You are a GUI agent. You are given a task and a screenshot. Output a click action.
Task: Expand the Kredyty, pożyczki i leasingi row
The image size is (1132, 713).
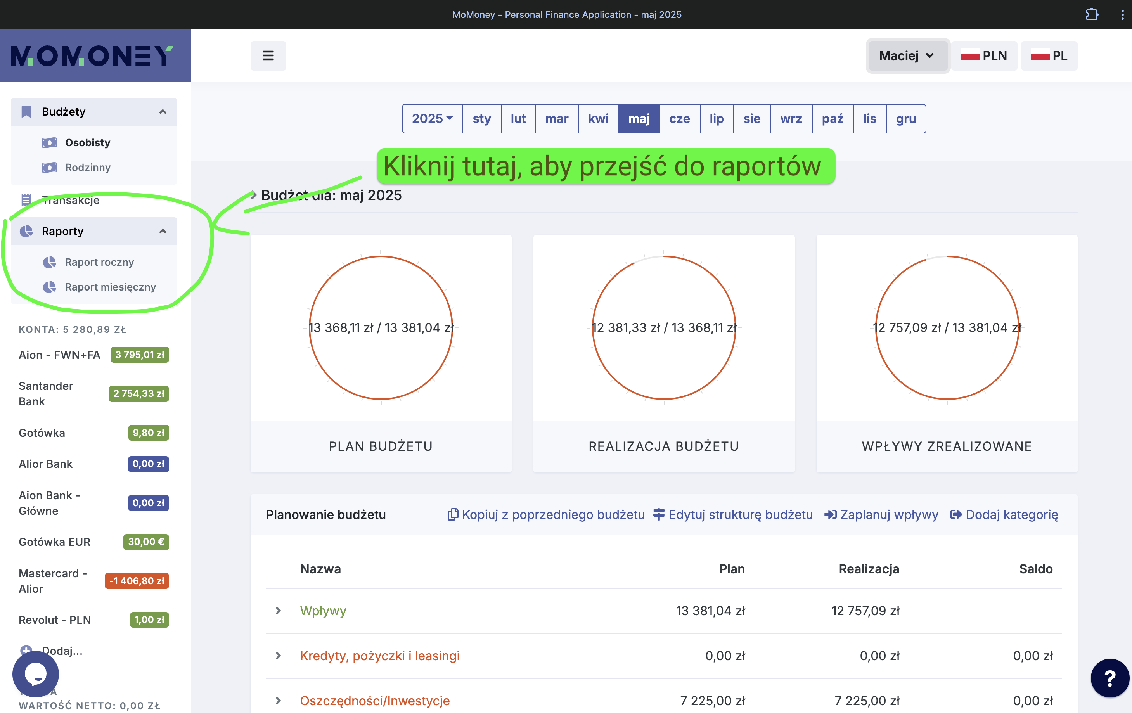click(x=278, y=656)
